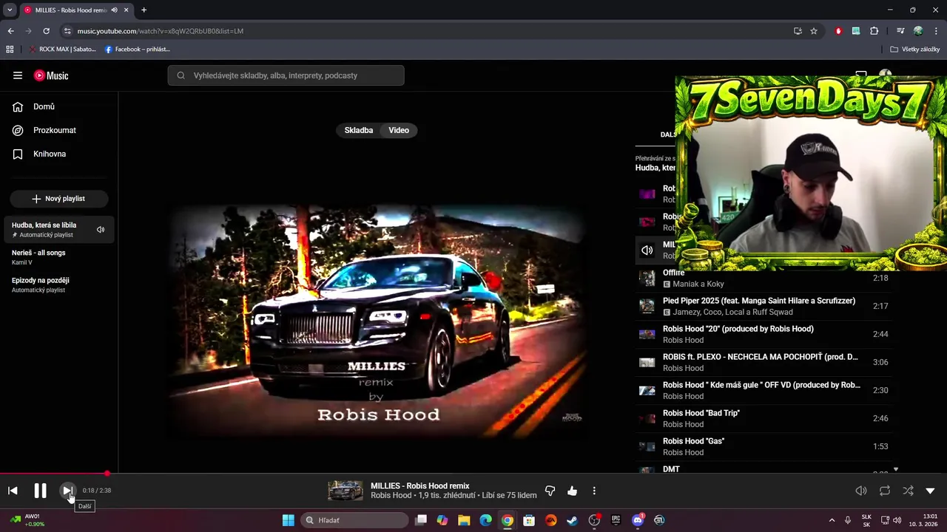This screenshot has width=947, height=532.
Task: Install app icon in address bar
Action: 798,31
